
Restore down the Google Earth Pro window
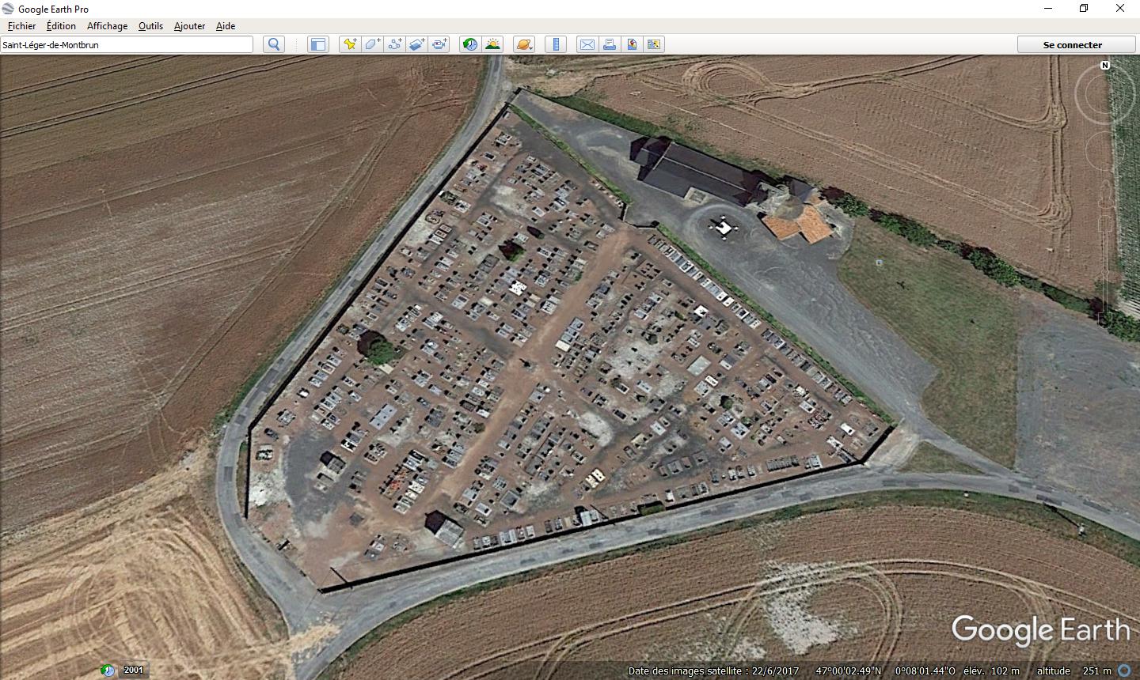click(x=1084, y=9)
